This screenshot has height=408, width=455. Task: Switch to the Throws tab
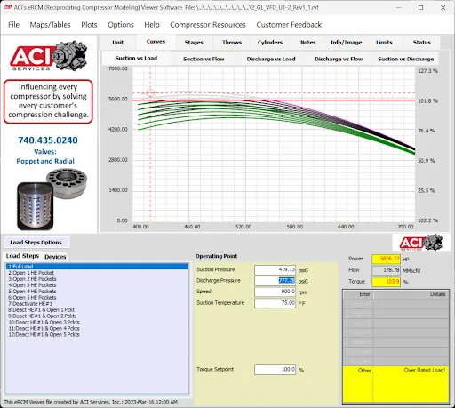click(x=232, y=43)
